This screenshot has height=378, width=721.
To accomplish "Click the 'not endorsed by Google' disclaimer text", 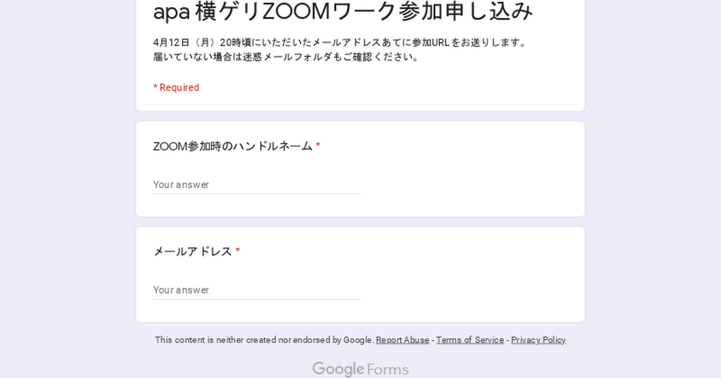I will [x=264, y=340].
